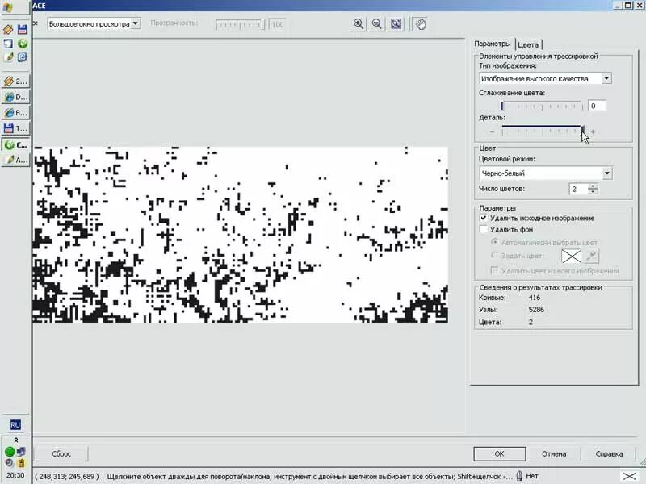Enable Удалить фон checkbox
The height and width of the screenshot is (484, 646).
(484, 229)
